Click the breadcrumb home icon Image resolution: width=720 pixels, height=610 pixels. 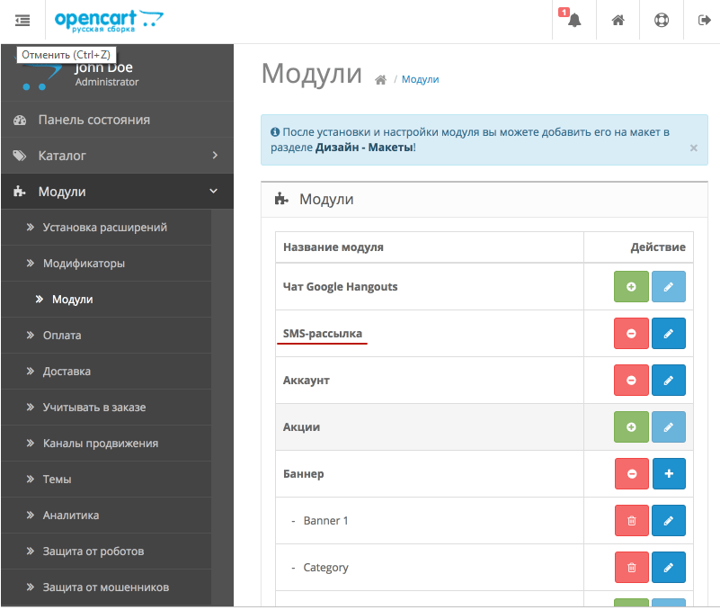[x=380, y=80]
